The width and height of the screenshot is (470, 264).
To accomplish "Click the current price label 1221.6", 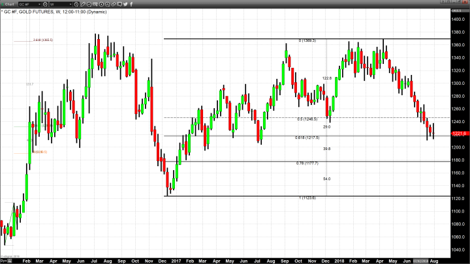I will (x=459, y=134).
